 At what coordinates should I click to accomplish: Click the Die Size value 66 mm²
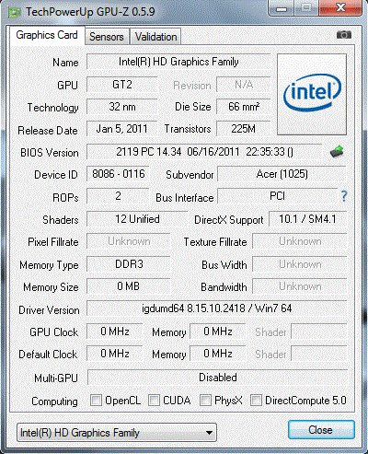tap(244, 107)
